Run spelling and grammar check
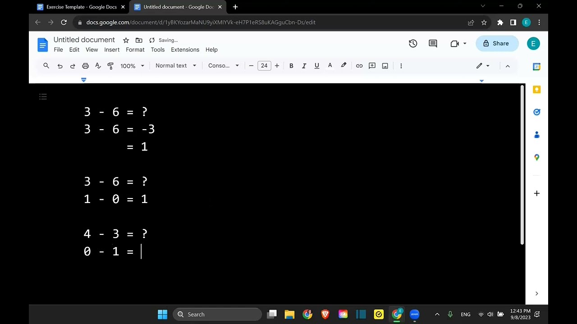This screenshot has width=577, height=324. click(98, 66)
